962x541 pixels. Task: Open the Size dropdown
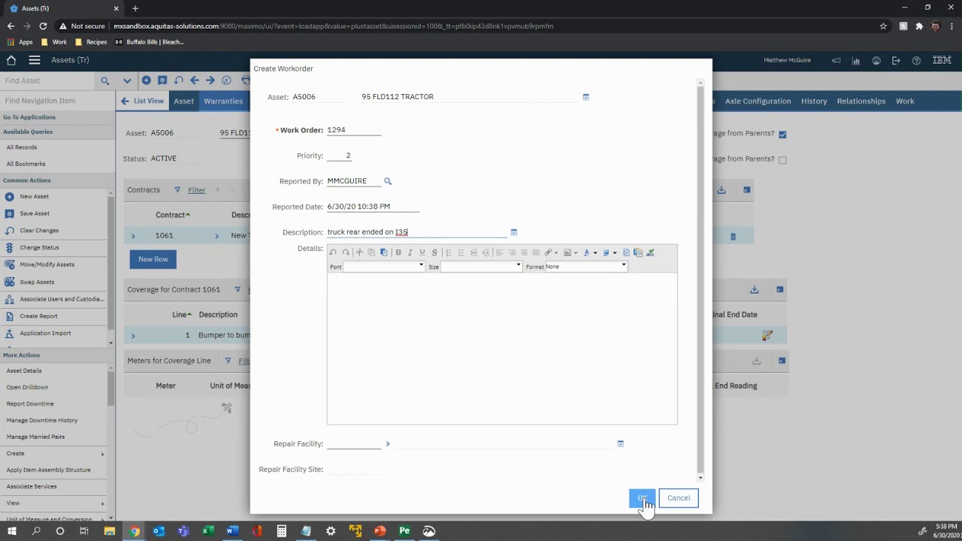tap(481, 266)
